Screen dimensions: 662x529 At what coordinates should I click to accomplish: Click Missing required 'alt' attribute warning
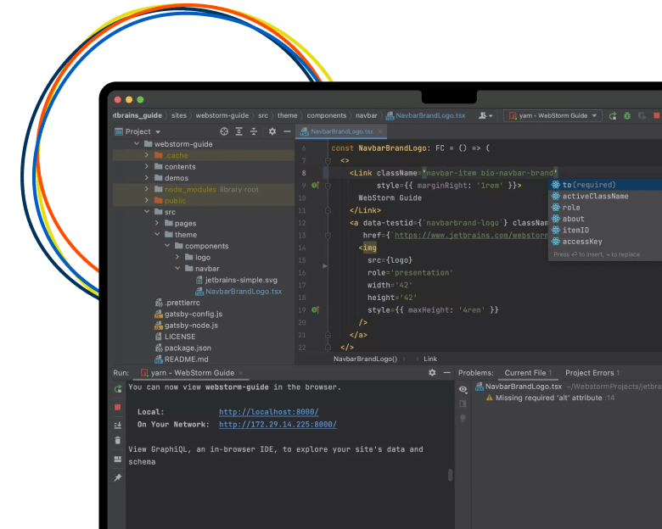pos(548,398)
